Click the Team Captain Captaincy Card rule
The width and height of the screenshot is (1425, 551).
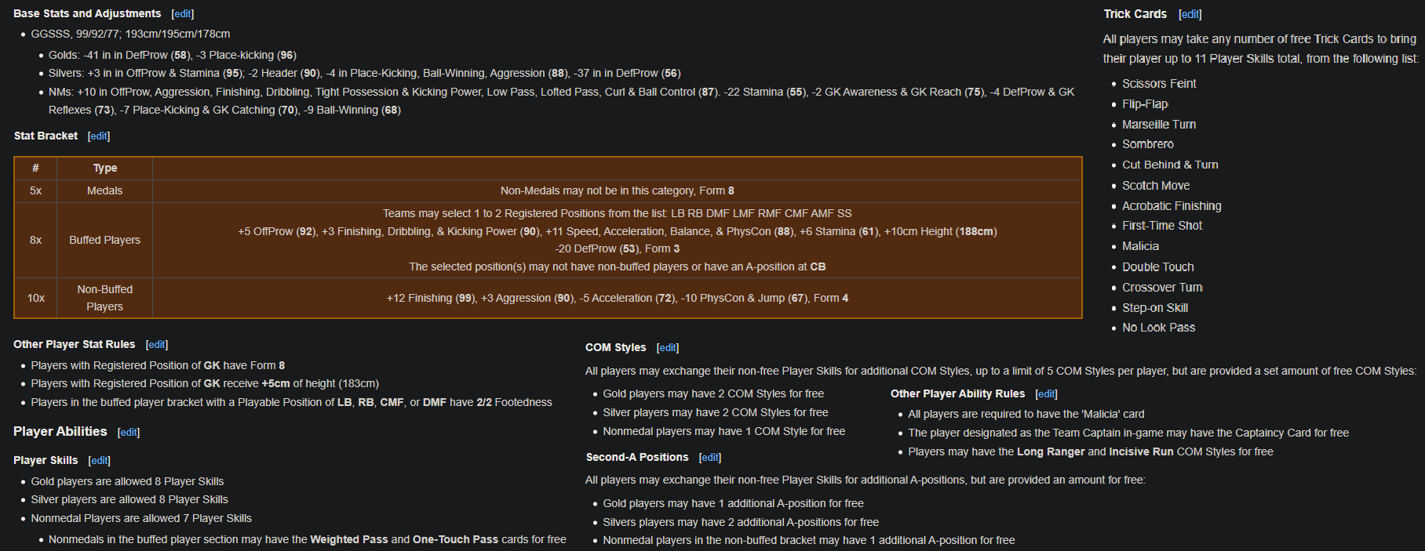pos(1128,433)
